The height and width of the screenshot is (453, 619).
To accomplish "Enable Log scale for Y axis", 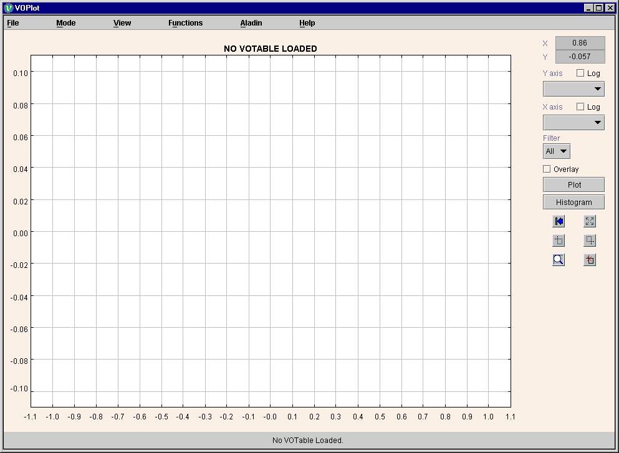I will click(580, 73).
